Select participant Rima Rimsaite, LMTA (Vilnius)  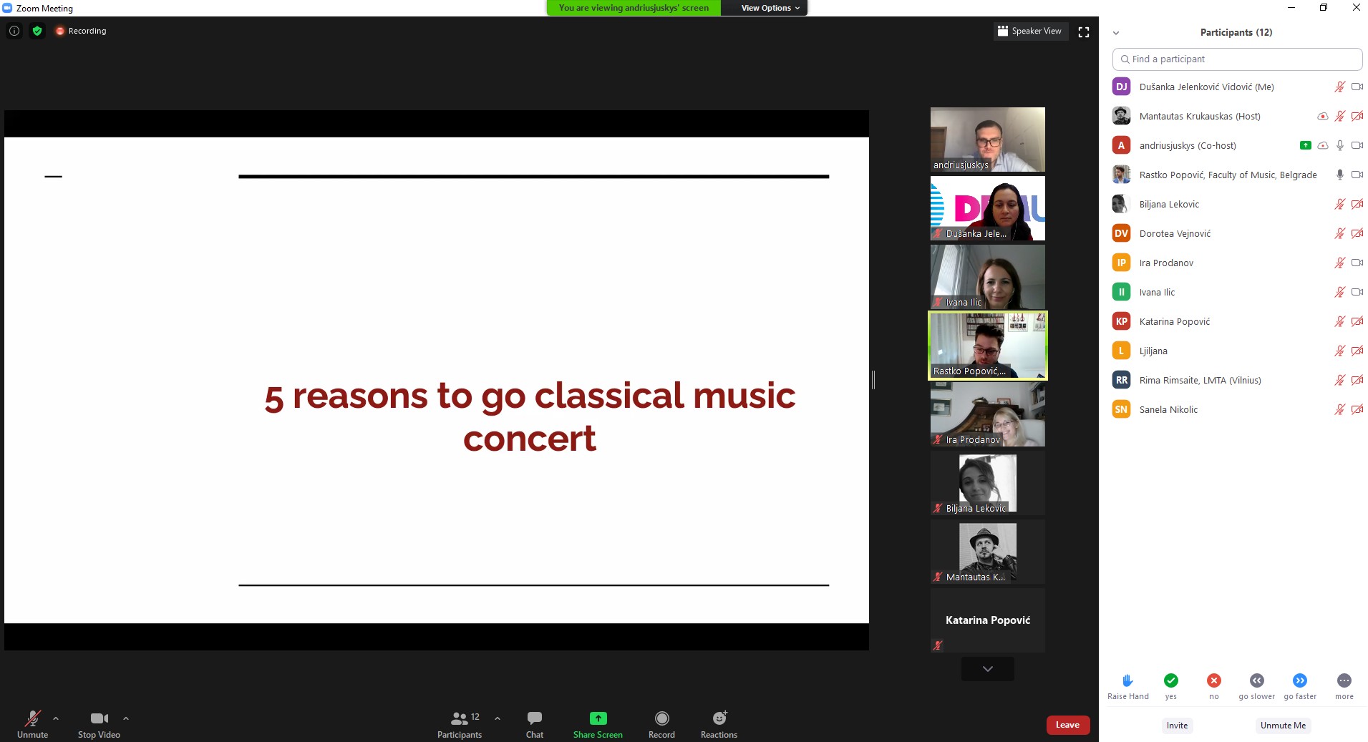1237,380
